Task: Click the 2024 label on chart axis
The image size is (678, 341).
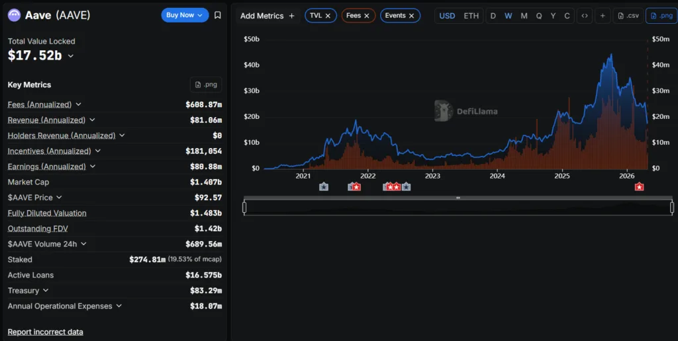Action: pos(497,176)
